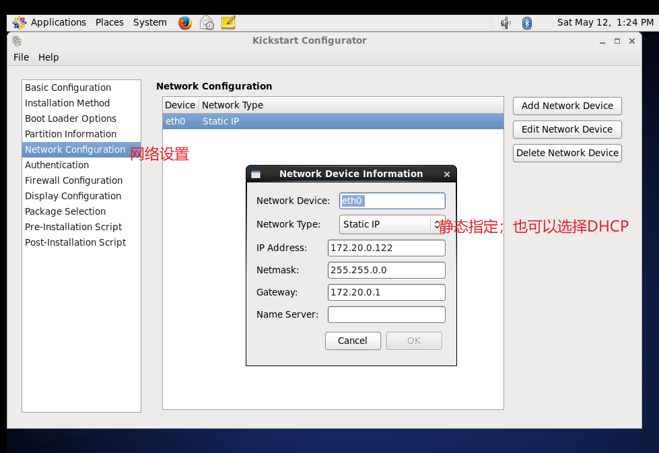659x453 pixels.
Task: Click the Gateway input field
Action: point(386,293)
